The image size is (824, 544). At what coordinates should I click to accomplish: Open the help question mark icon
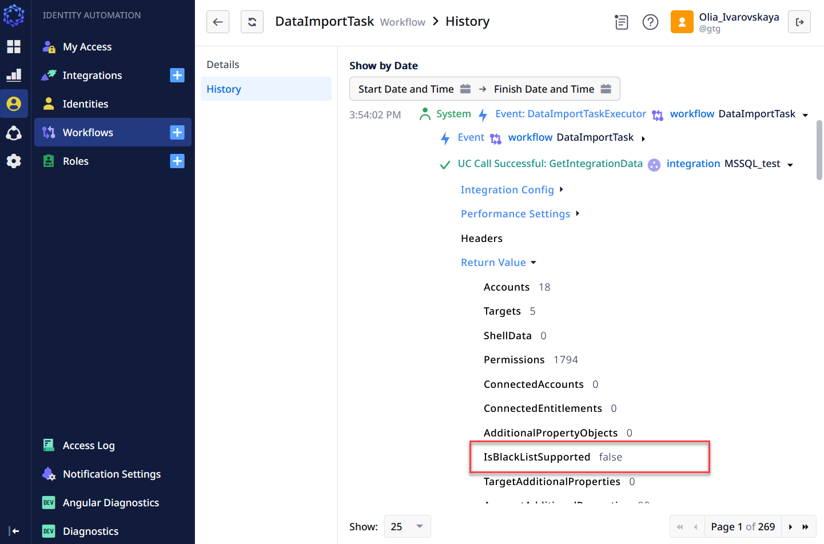(651, 22)
